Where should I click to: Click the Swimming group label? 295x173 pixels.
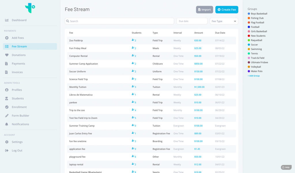click(x=256, y=49)
